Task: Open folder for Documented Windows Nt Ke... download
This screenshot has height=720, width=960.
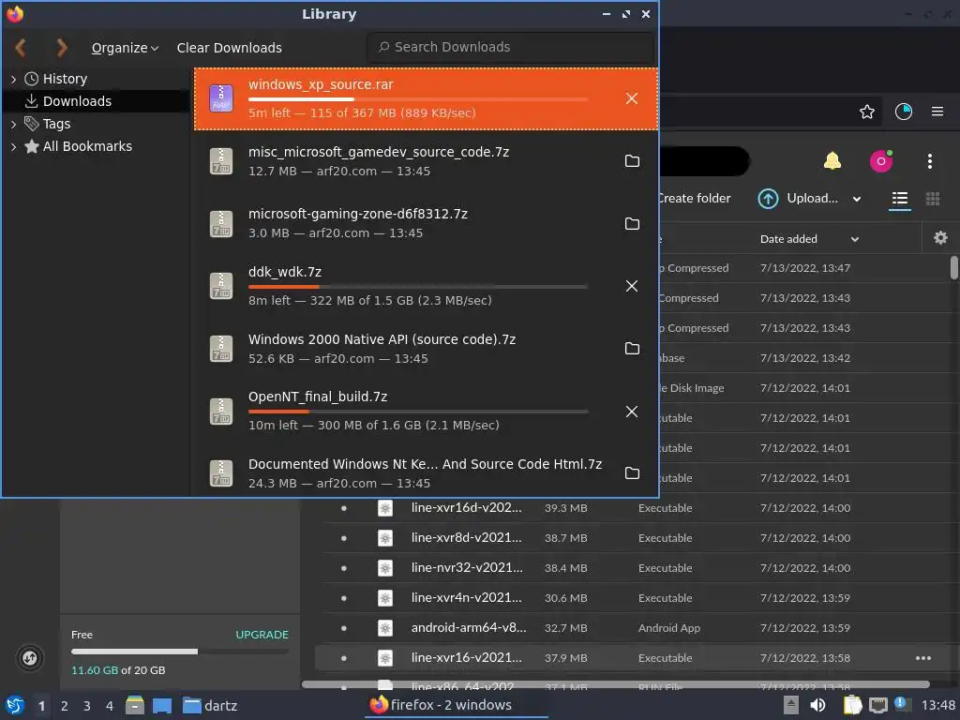Action: click(632, 473)
